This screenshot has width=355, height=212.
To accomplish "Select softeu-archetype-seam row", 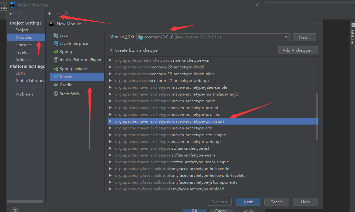I will 213,155.
